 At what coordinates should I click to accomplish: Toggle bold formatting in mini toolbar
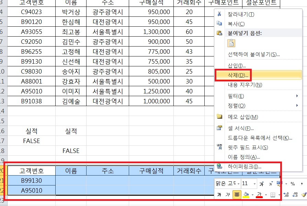(219, 195)
